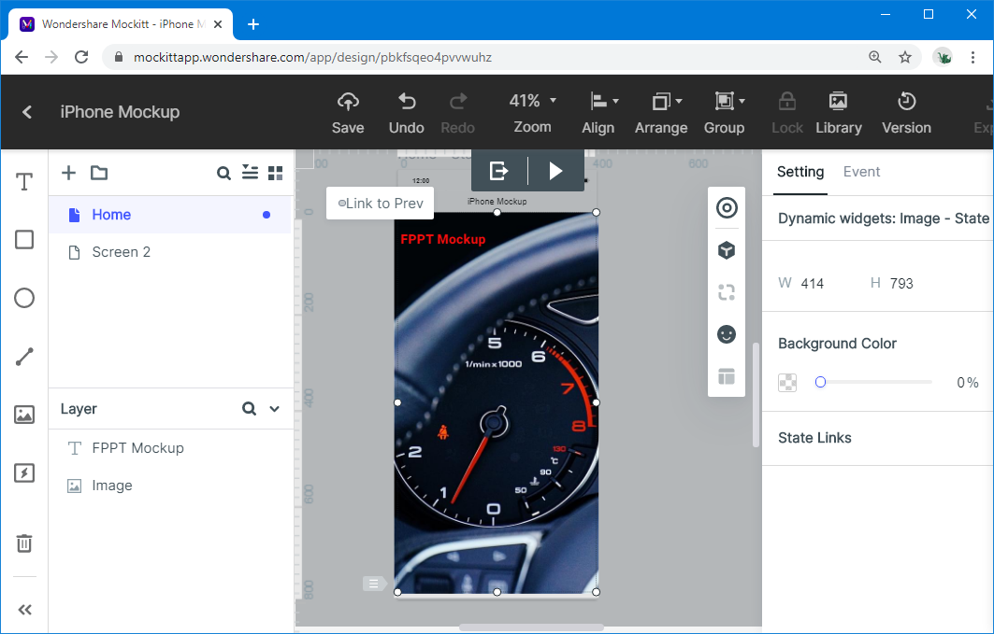Select the Text tool in left sidebar
The image size is (994, 634).
[x=24, y=182]
